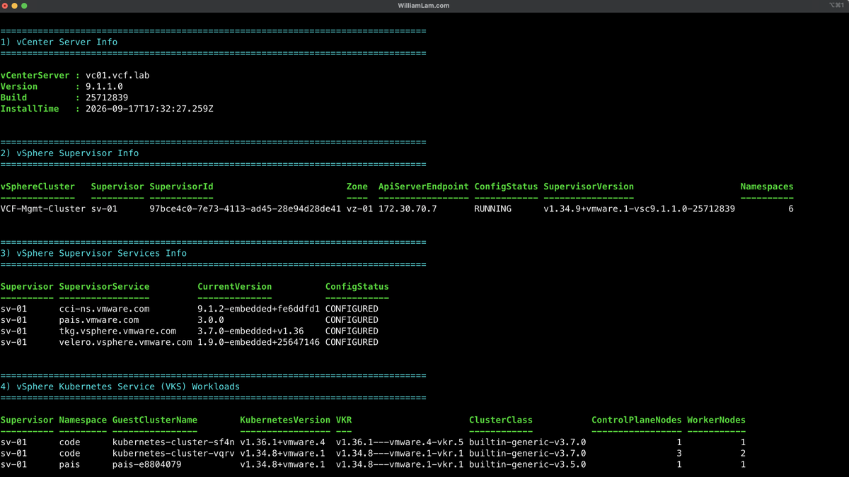
Task: Click the CurrentVersion column header
Action: click(x=234, y=287)
